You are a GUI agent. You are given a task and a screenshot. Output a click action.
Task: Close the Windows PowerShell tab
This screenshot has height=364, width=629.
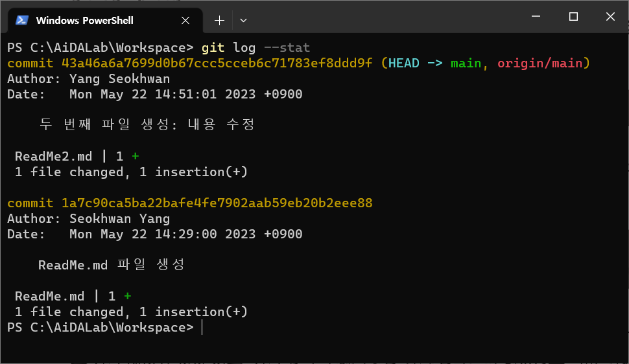(x=185, y=21)
